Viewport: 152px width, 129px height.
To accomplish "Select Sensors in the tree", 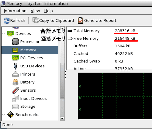I will (x=28, y=90).
